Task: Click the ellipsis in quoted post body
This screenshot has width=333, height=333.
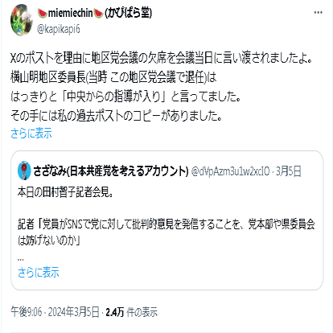Action: (x=21, y=259)
